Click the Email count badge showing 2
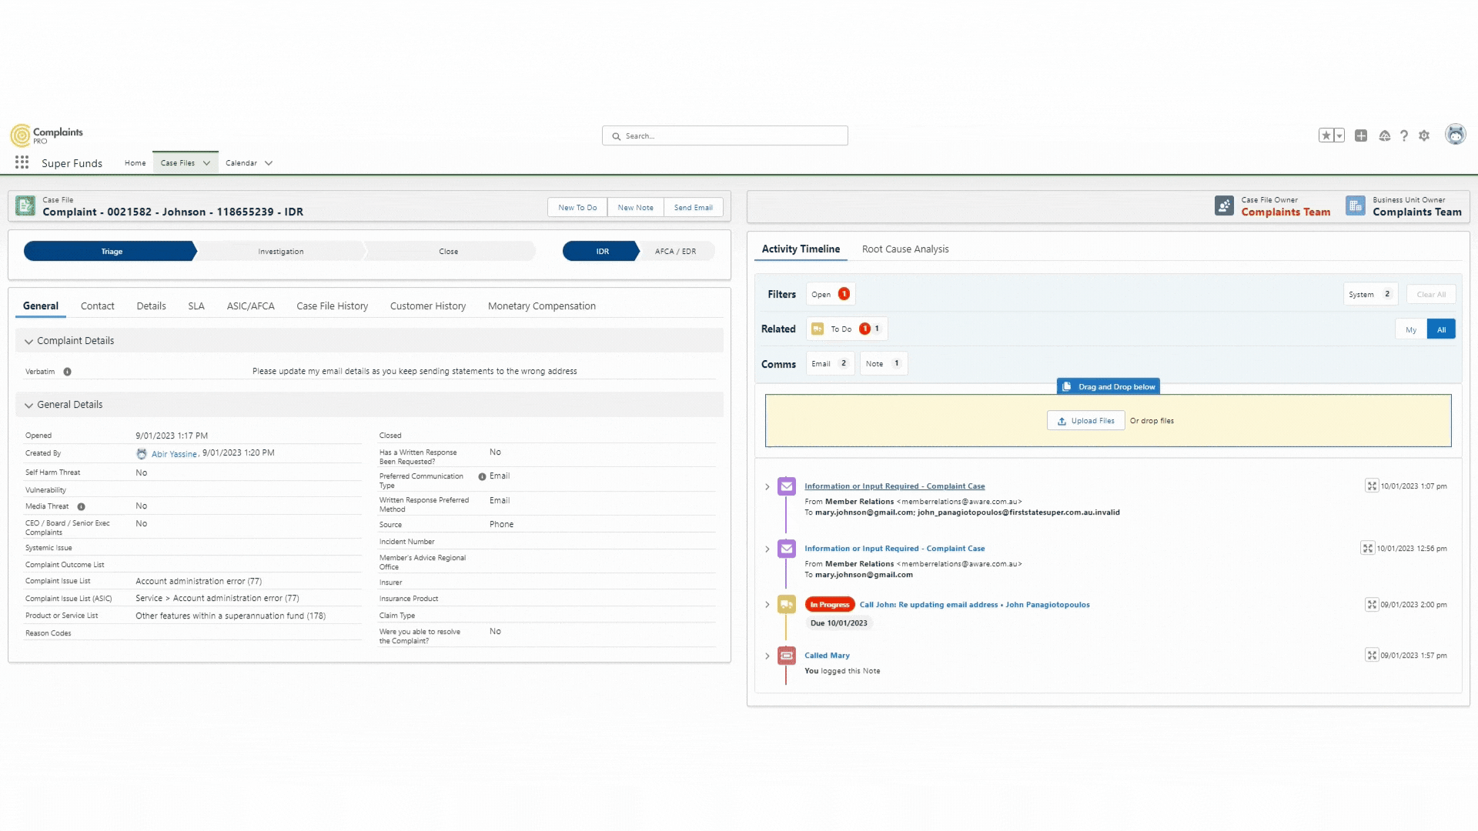 [844, 363]
